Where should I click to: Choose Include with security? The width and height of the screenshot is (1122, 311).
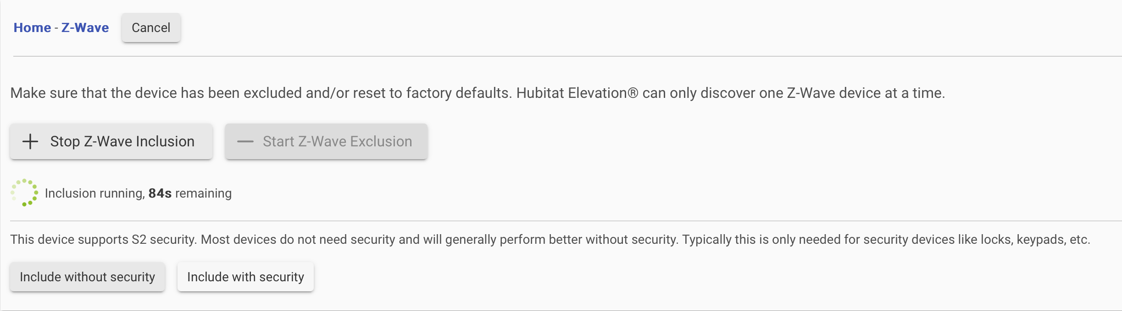pos(245,277)
